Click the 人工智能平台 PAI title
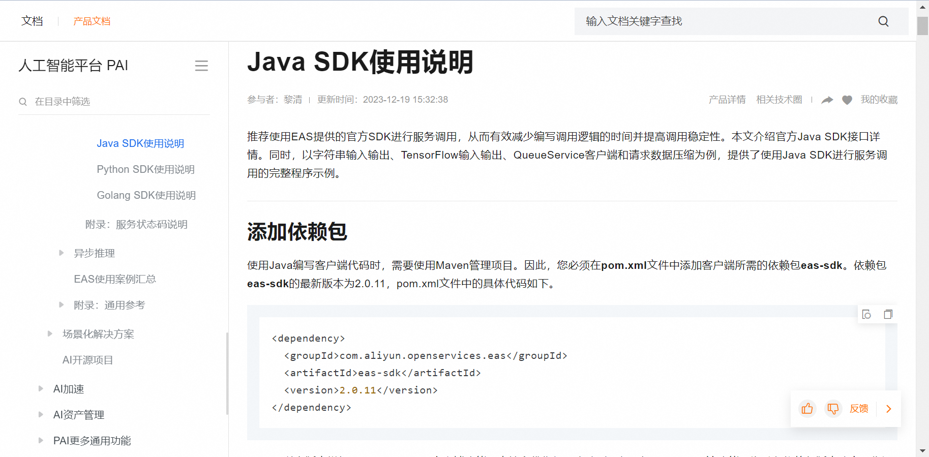This screenshot has width=929, height=457. pos(73,66)
